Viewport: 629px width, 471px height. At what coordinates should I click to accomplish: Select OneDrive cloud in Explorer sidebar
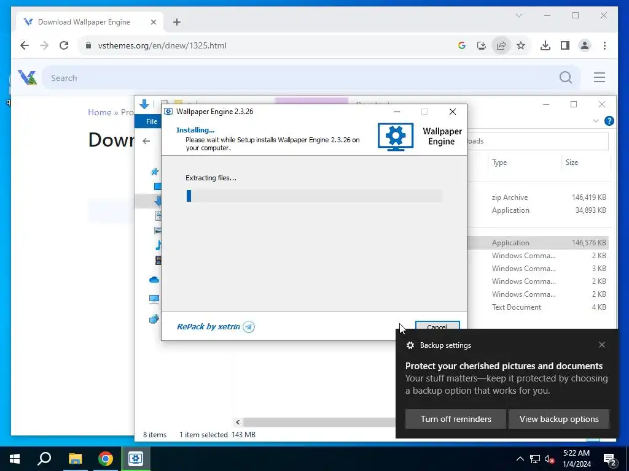pos(154,280)
